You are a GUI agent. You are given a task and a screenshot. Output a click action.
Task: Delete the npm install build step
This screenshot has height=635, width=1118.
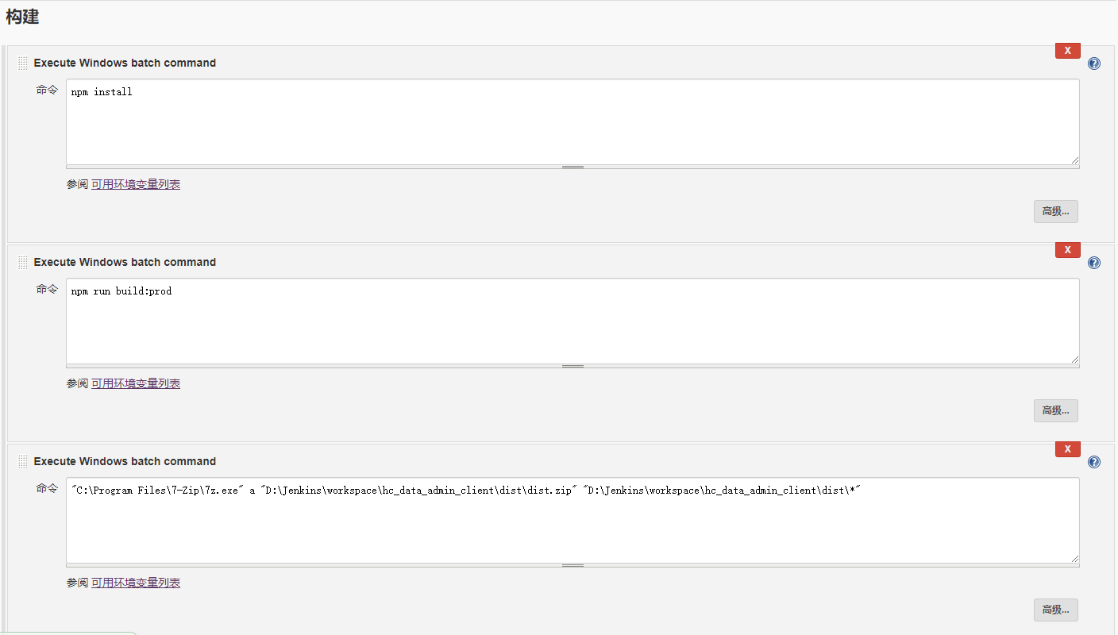(1067, 51)
